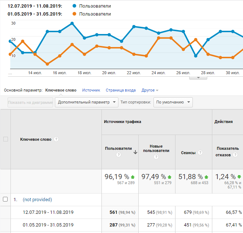The image size is (243, 233).
Task: Select Ключевое слово primary dimension
Action: [61, 90]
